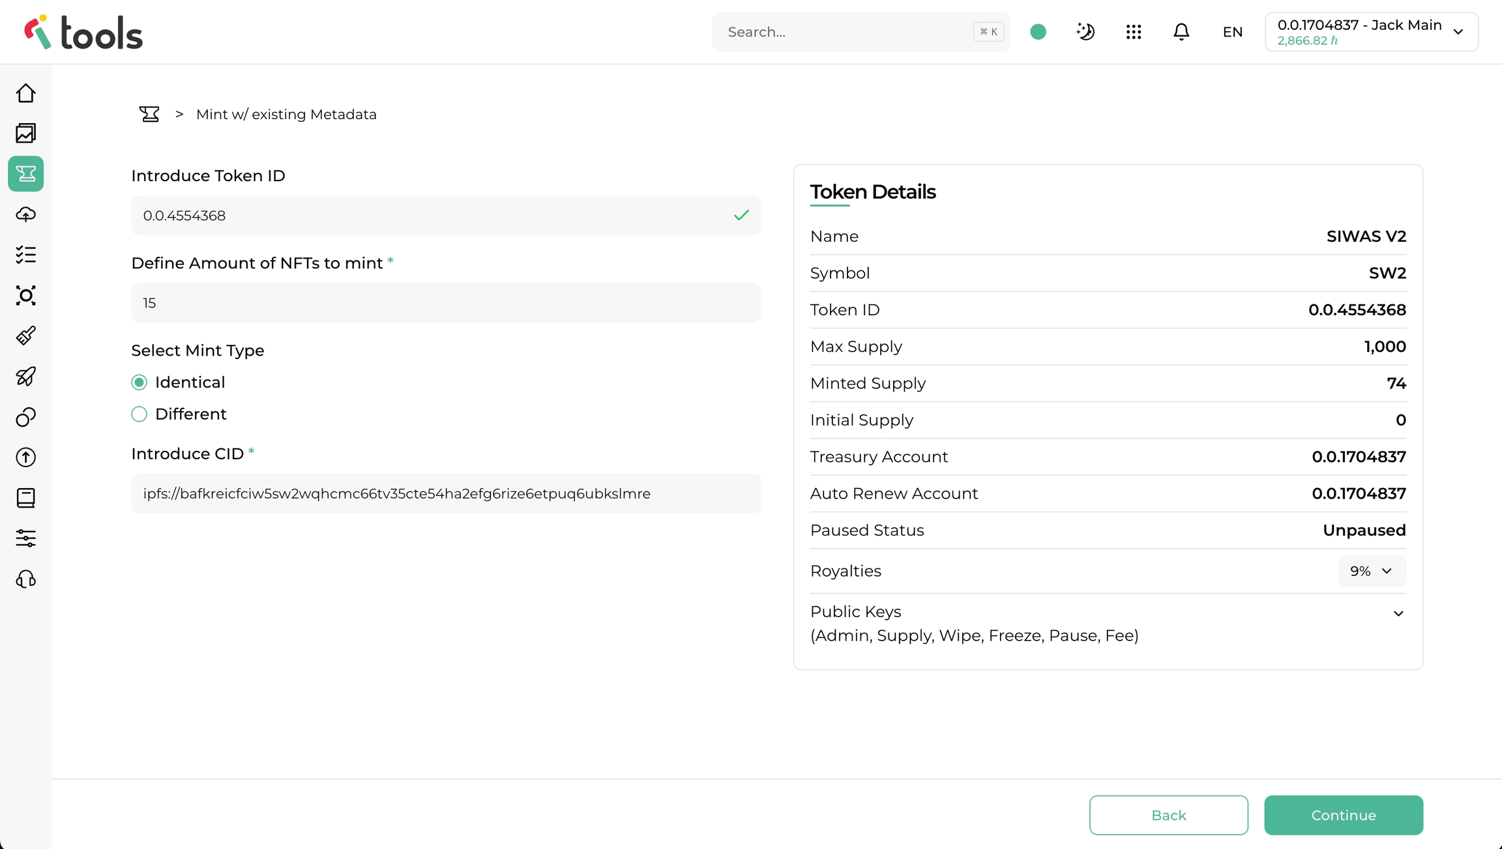Open the image gallery sidebar icon
This screenshot has height=849, width=1502.
tap(26, 134)
